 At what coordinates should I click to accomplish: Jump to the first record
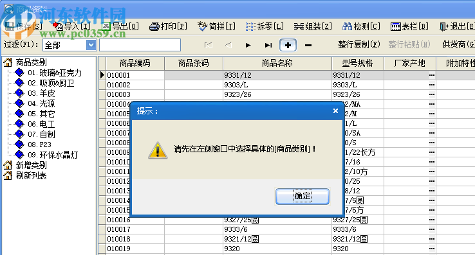point(208,46)
